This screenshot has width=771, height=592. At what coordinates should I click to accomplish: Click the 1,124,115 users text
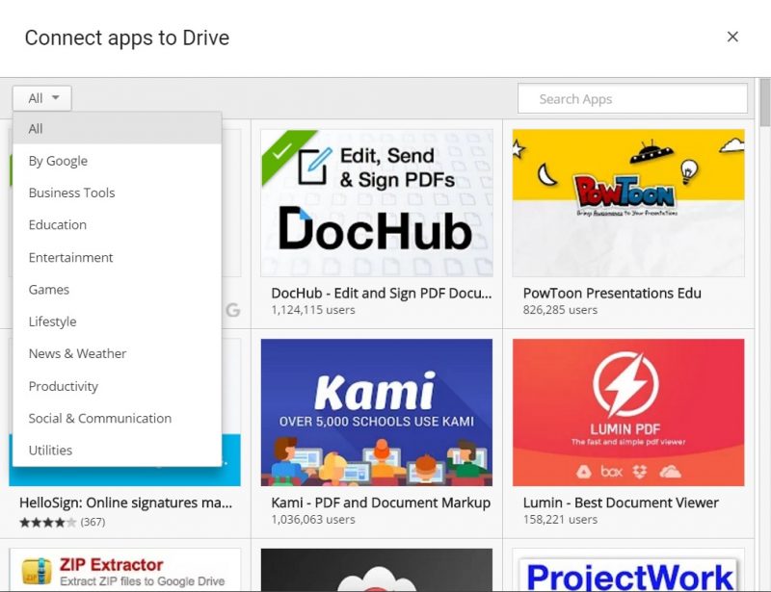coord(312,310)
